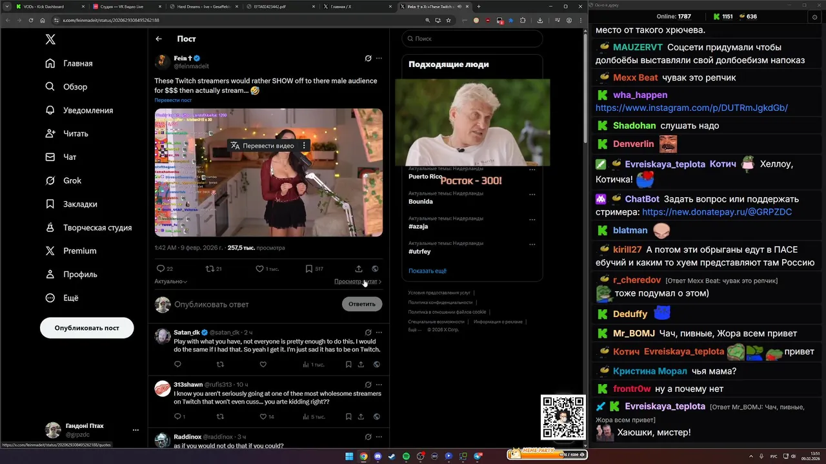Open the Bounida trending topic
Image resolution: width=826 pixels, height=464 pixels.
[421, 202]
